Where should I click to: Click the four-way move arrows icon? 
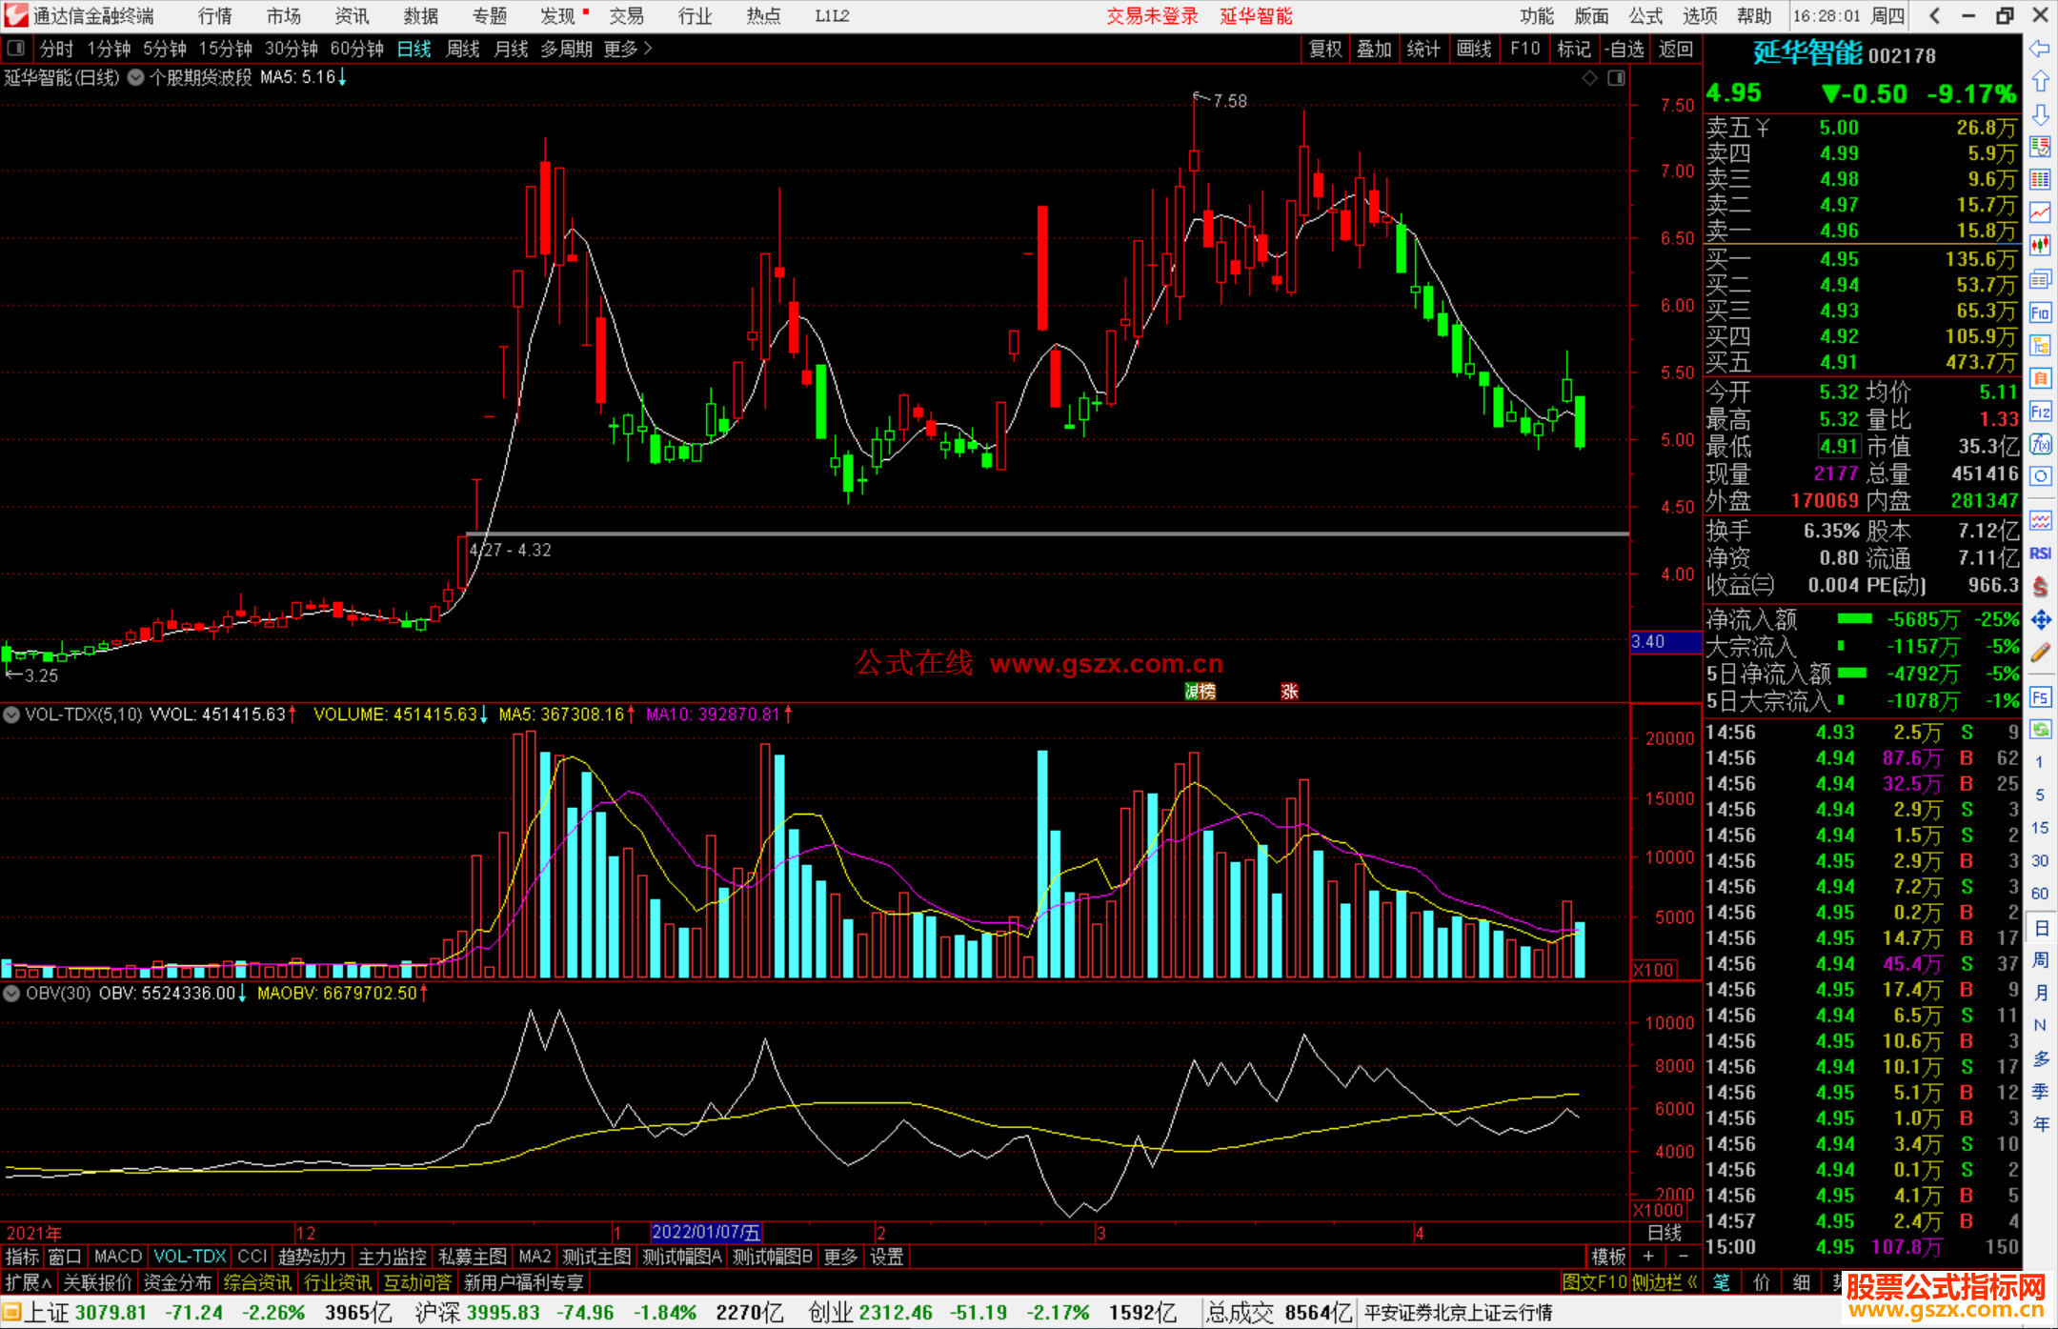coord(2040,619)
